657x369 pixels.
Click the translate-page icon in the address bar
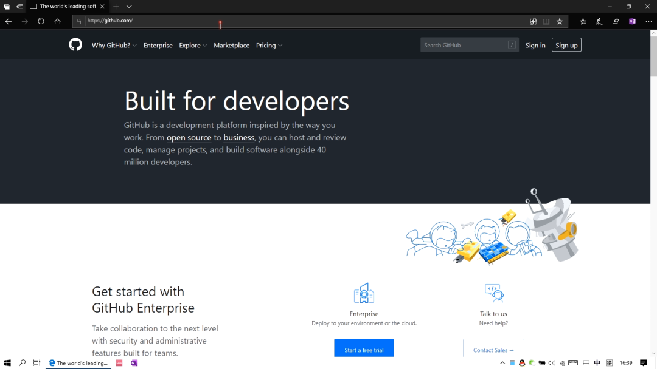[x=533, y=21]
